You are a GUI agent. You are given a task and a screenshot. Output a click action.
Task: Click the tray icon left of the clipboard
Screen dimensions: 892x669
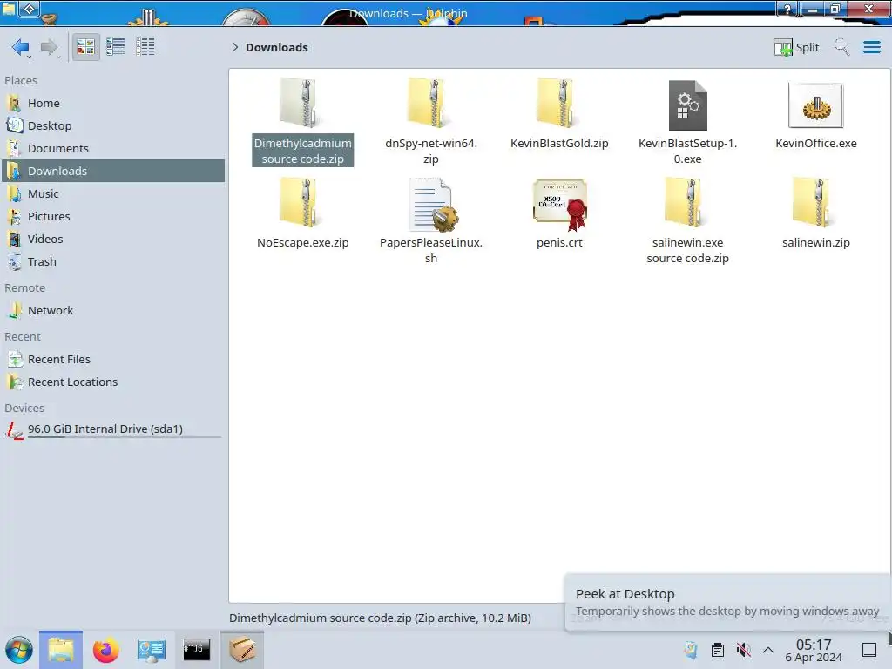(692, 650)
